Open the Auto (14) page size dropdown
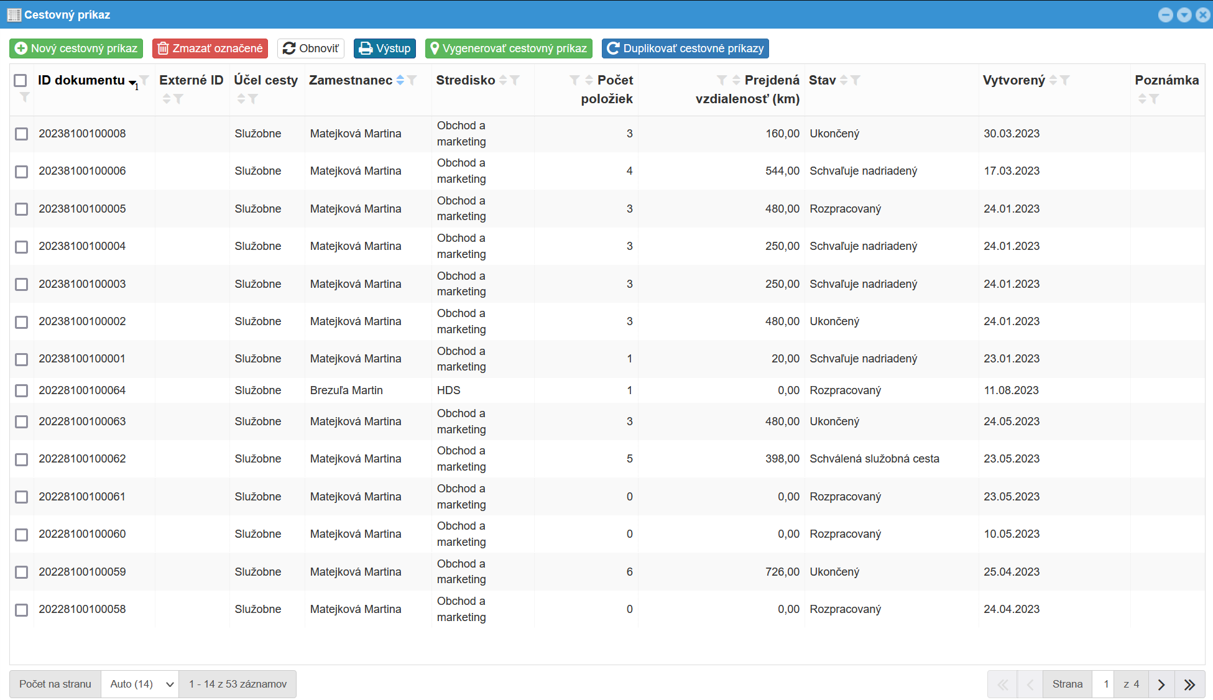This screenshot has width=1213, height=700. coord(140,684)
